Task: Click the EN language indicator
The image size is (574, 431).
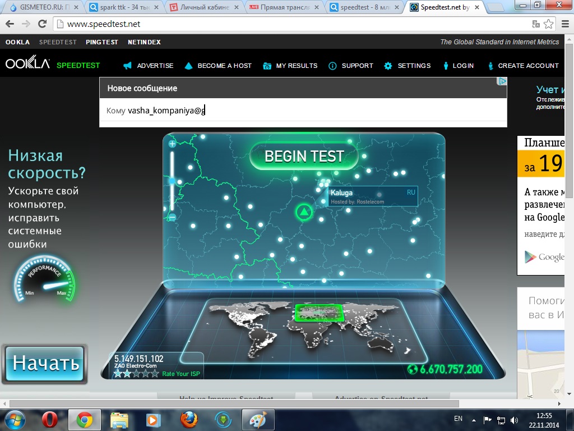Action: 458,419
